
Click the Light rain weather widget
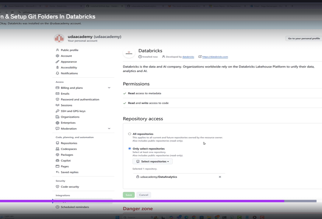(x=7, y=217)
